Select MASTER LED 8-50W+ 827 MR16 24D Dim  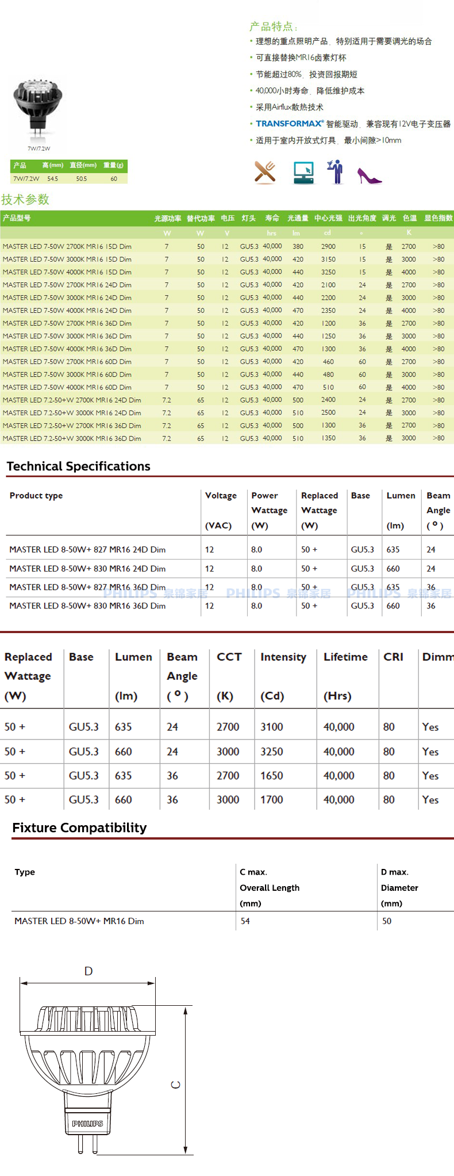click(87, 550)
